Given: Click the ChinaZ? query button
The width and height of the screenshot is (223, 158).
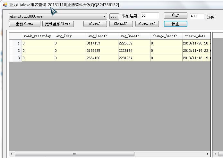Looking at the screenshot, I should coord(121,24).
